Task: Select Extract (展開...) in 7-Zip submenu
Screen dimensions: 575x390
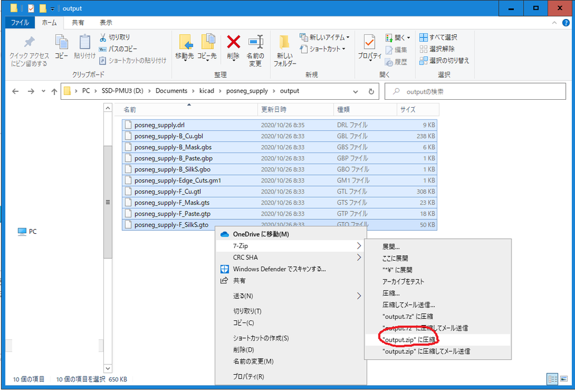Action: [x=437, y=247]
